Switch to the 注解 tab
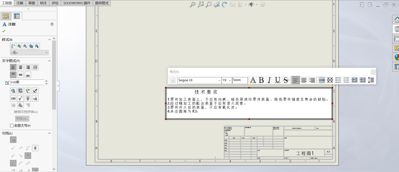The image size is (399, 172). pyautogui.click(x=20, y=3)
